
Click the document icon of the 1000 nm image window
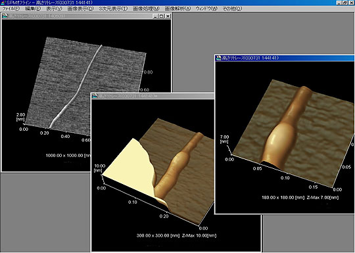5,16
